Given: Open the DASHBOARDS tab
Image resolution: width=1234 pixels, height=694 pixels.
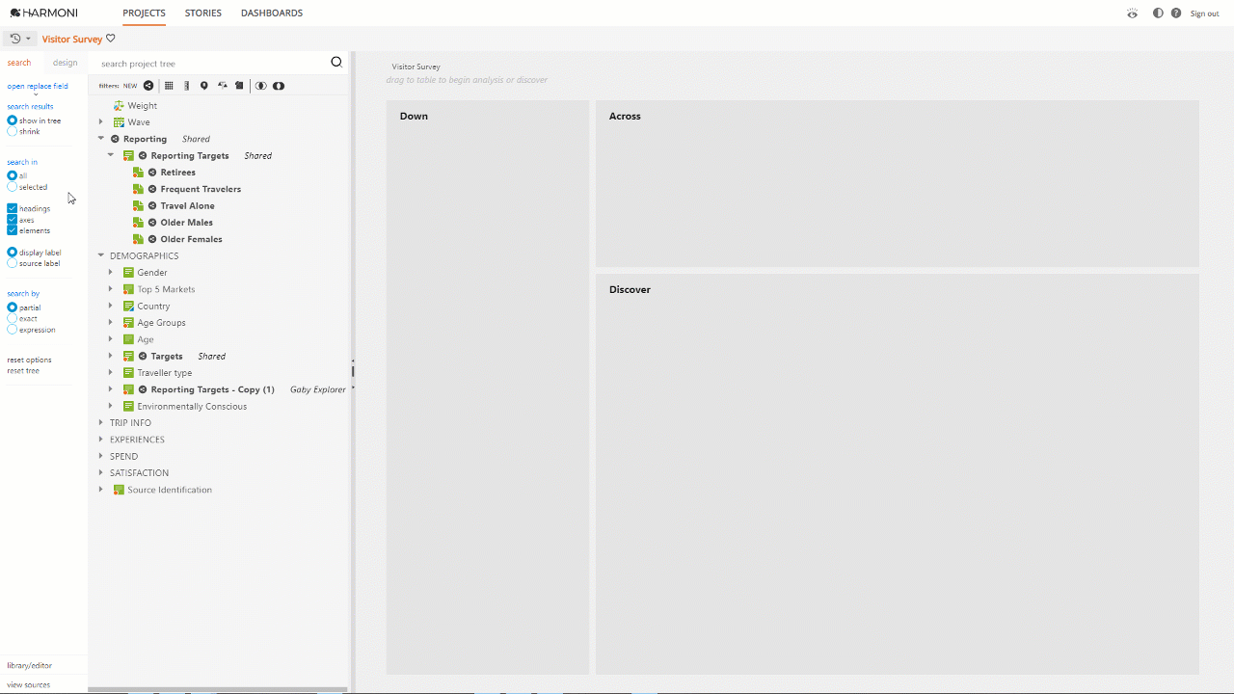Looking at the screenshot, I should click(272, 13).
